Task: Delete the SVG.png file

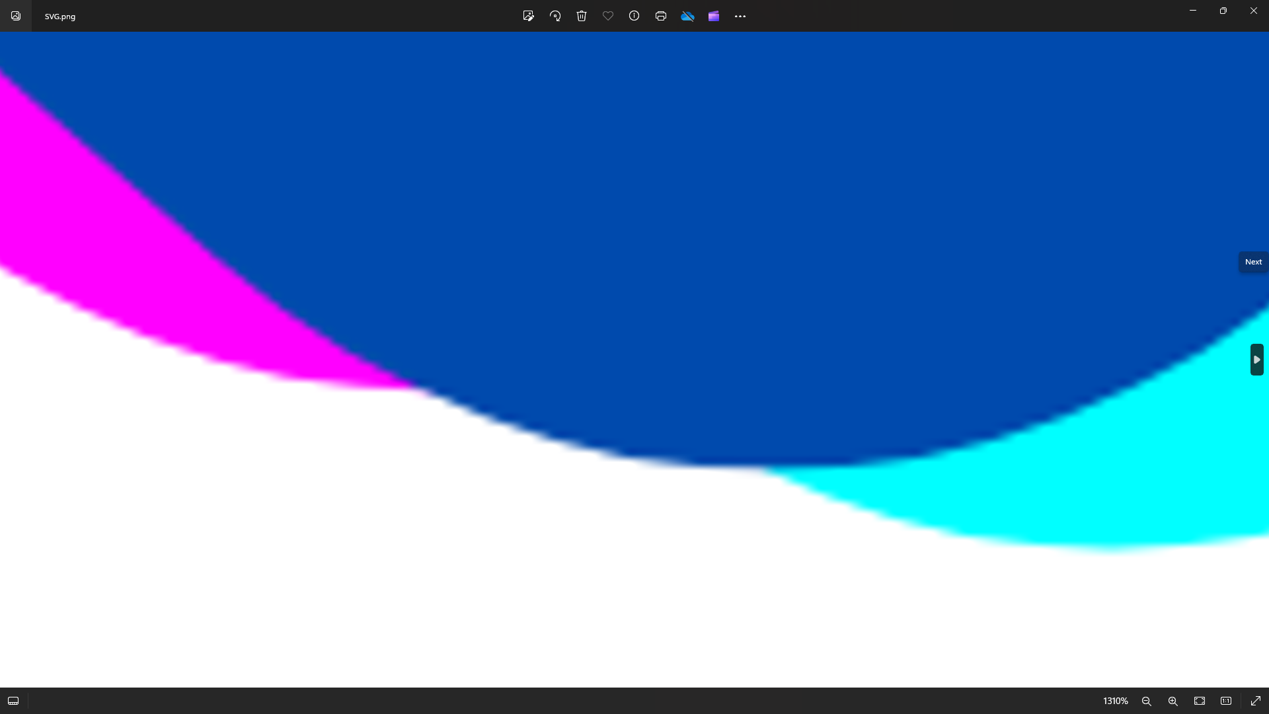Action: [x=582, y=16]
